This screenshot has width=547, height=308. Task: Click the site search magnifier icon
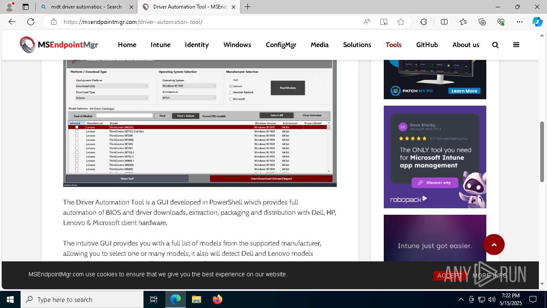[495, 45]
